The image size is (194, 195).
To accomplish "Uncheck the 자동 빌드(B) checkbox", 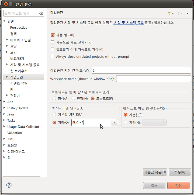I will pos(53,35).
